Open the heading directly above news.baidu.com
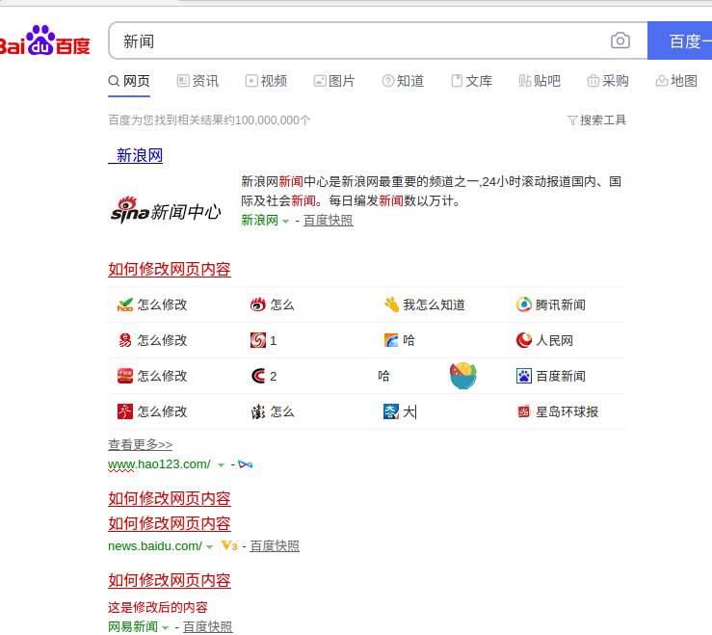This screenshot has width=712, height=635. tap(170, 523)
